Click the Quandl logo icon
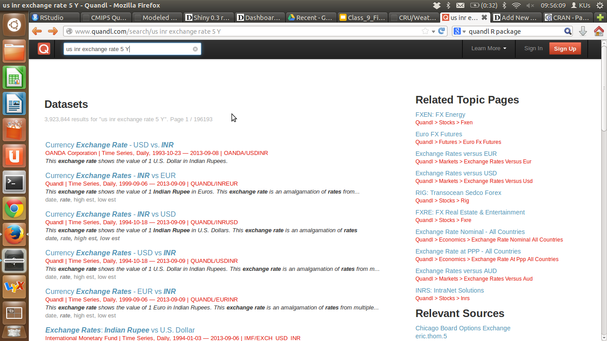This screenshot has width=607, height=341. point(44,49)
